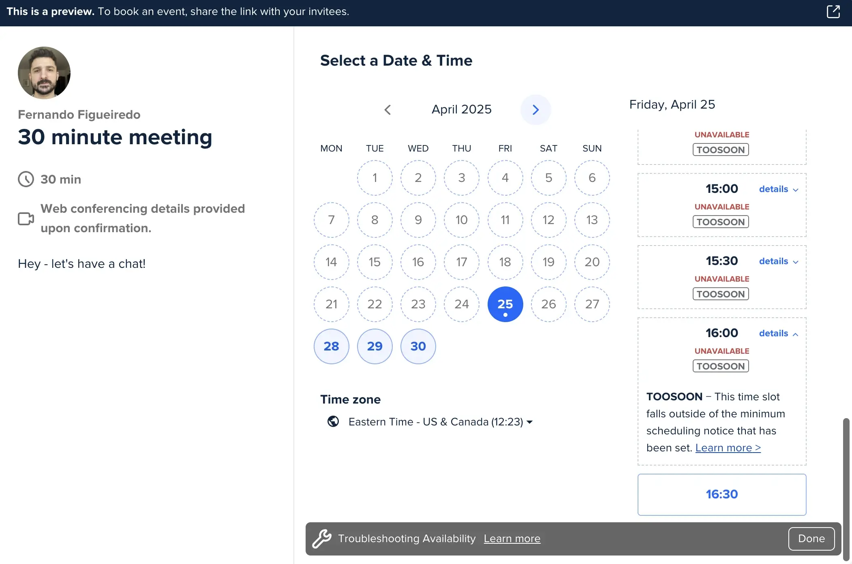This screenshot has width=852, height=564.
Task: Select April 28 on calendar
Action: [x=331, y=346]
